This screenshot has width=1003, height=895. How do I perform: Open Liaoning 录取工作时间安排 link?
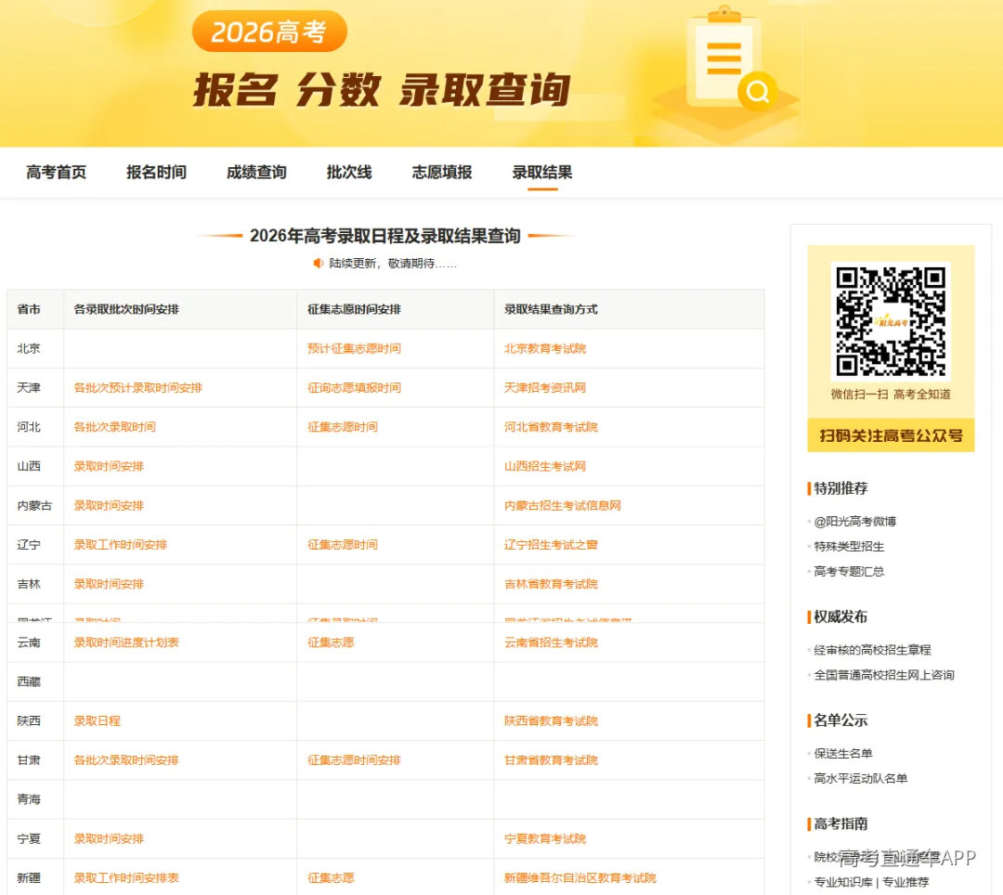120,545
